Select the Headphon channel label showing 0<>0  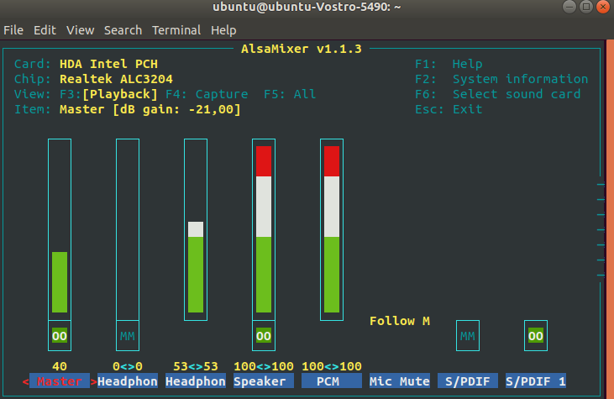(128, 381)
